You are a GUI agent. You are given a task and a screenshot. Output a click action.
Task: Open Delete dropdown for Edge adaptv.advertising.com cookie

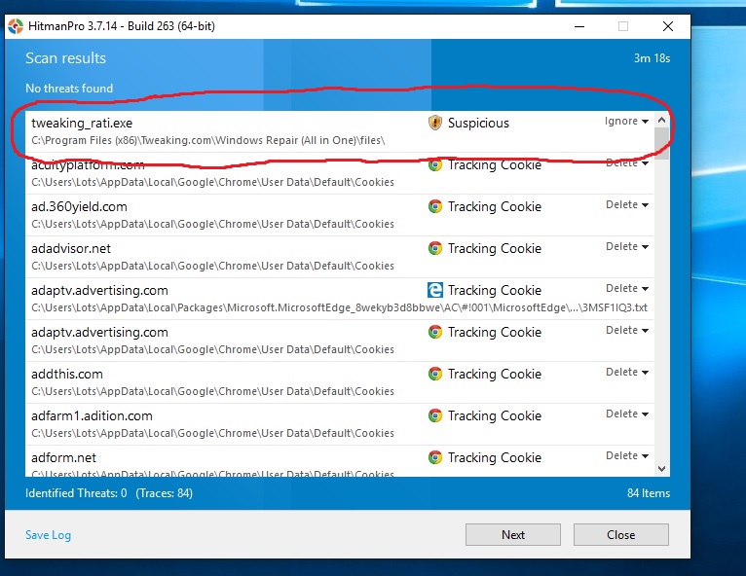point(626,288)
